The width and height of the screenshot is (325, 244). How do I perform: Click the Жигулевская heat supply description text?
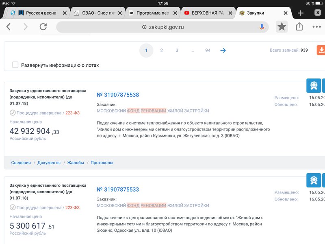click(x=183, y=129)
